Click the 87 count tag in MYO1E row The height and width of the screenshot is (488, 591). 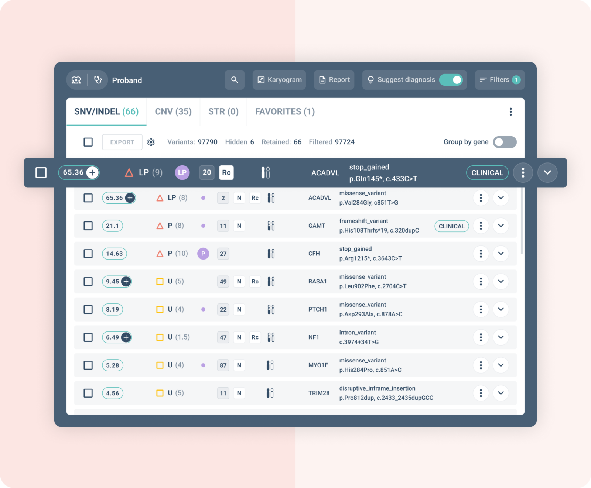223,365
